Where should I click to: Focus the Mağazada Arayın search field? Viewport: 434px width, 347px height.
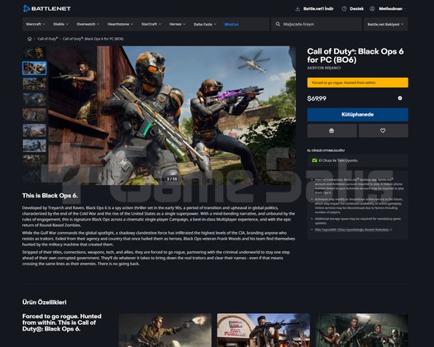317,24
